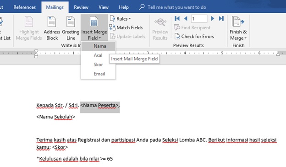Open the References ribbon tab
The width and height of the screenshot is (286, 167).
pos(24,7)
